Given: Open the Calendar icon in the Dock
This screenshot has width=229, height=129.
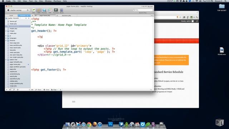Looking at the screenshot, I should pyautogui.click(x=137, y=124).
